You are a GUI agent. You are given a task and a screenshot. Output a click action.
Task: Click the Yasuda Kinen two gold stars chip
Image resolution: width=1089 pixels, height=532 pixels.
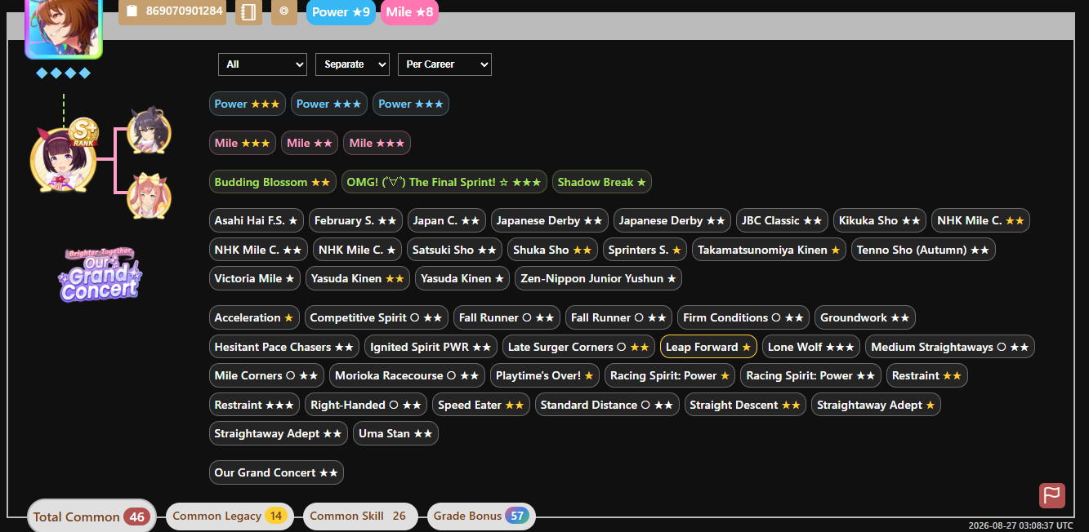(x=358, y=278)
